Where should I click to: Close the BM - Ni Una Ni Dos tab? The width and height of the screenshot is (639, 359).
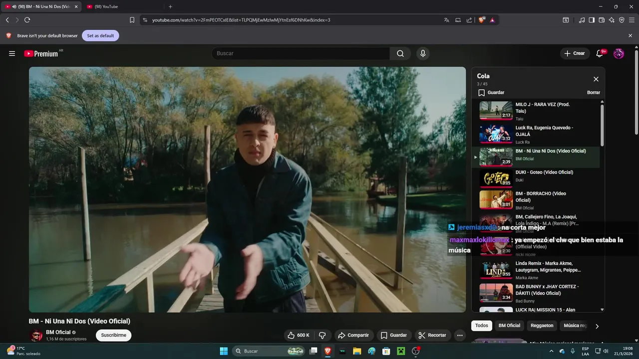pyautogui.click(x=76, y=6)
